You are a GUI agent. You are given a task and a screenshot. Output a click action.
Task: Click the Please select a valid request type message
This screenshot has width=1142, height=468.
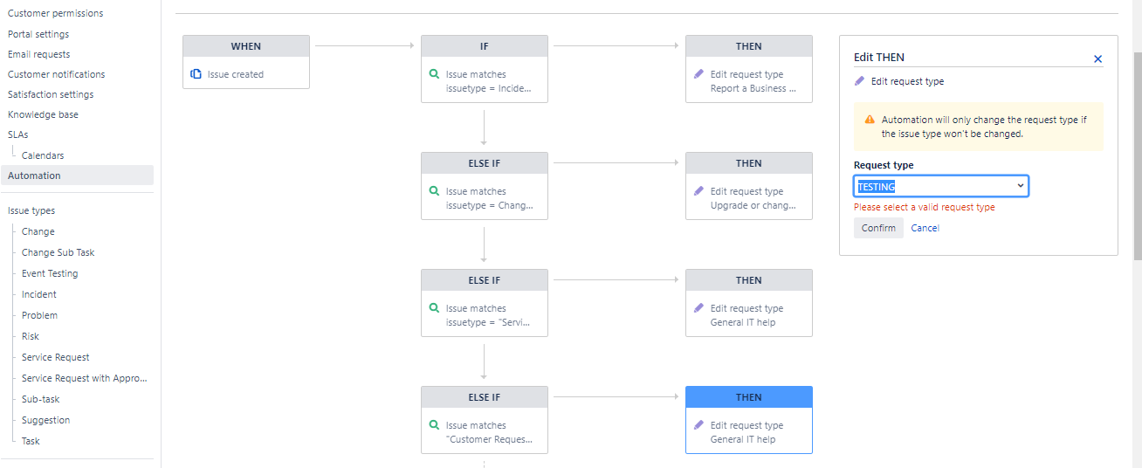click(x=925, y=208)
